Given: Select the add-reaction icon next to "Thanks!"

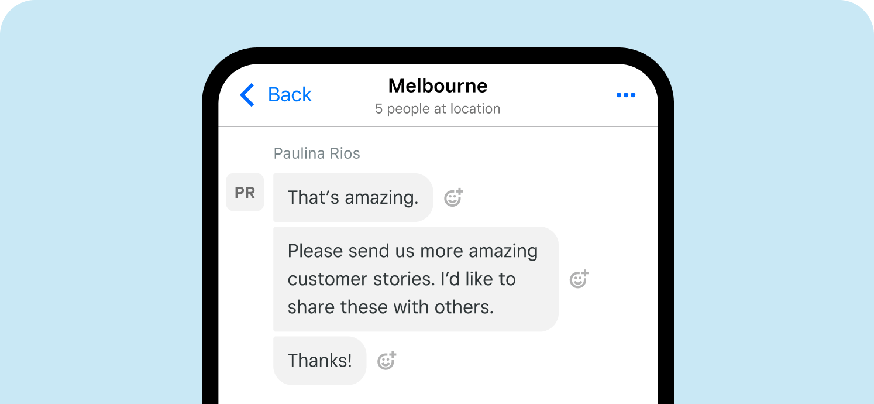Looking at the screenshot, I should [x=387, y=361].
